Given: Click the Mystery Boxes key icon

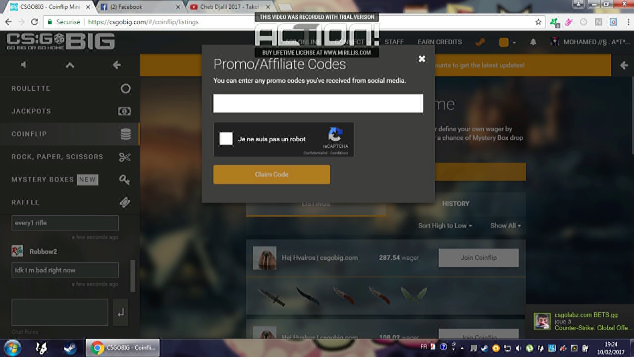Looking at the screenshot, I should (x=125, y=179).
